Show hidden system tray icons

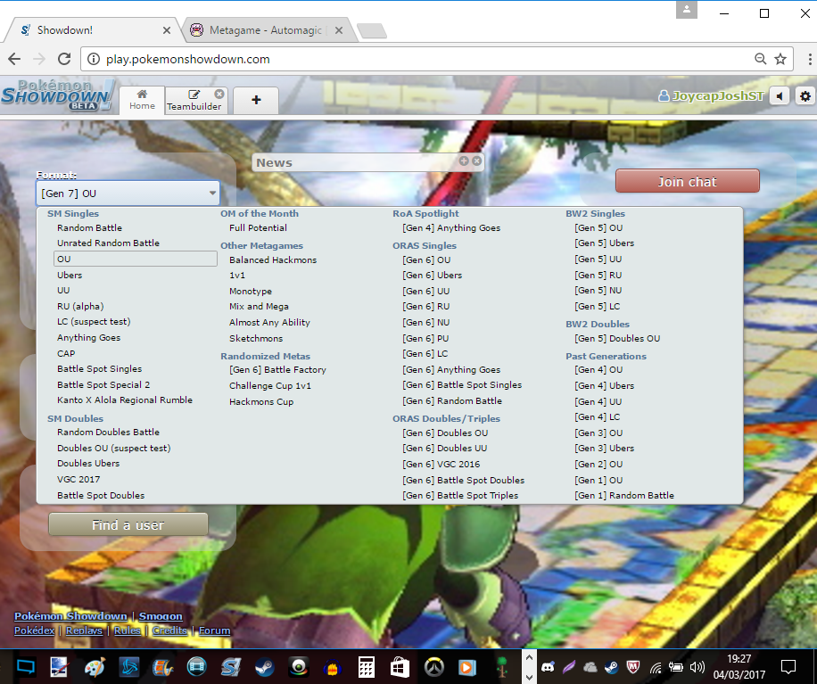tap(528, 666)
